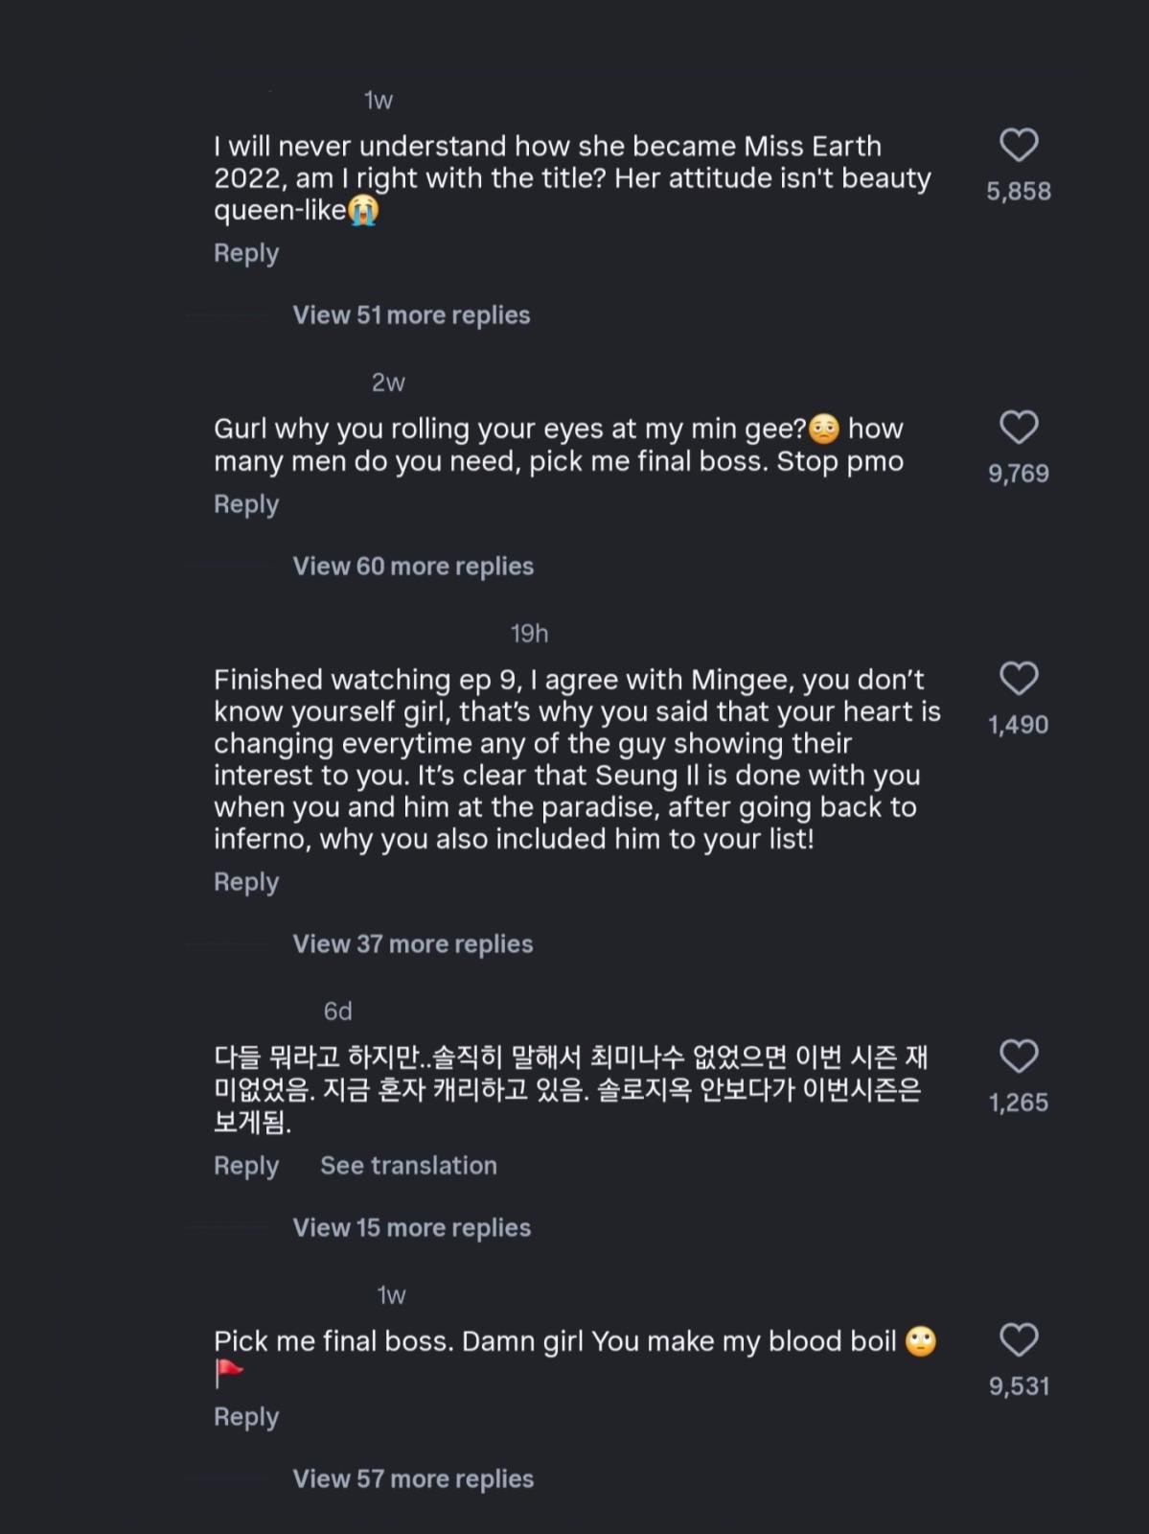
Task: Like the Korean-language comment
Action: pyautogui.click(x=1019, y=1057)
